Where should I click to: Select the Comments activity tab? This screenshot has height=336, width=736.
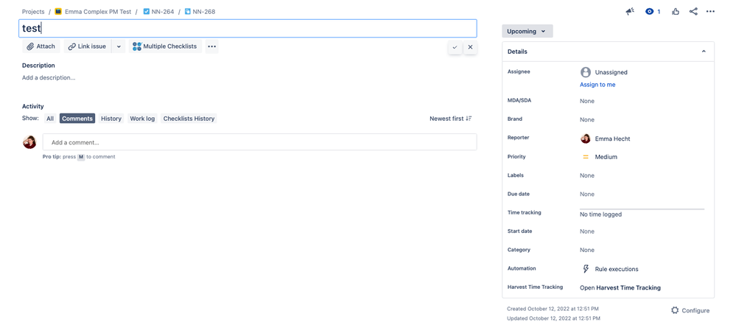[x=77, y=119]
